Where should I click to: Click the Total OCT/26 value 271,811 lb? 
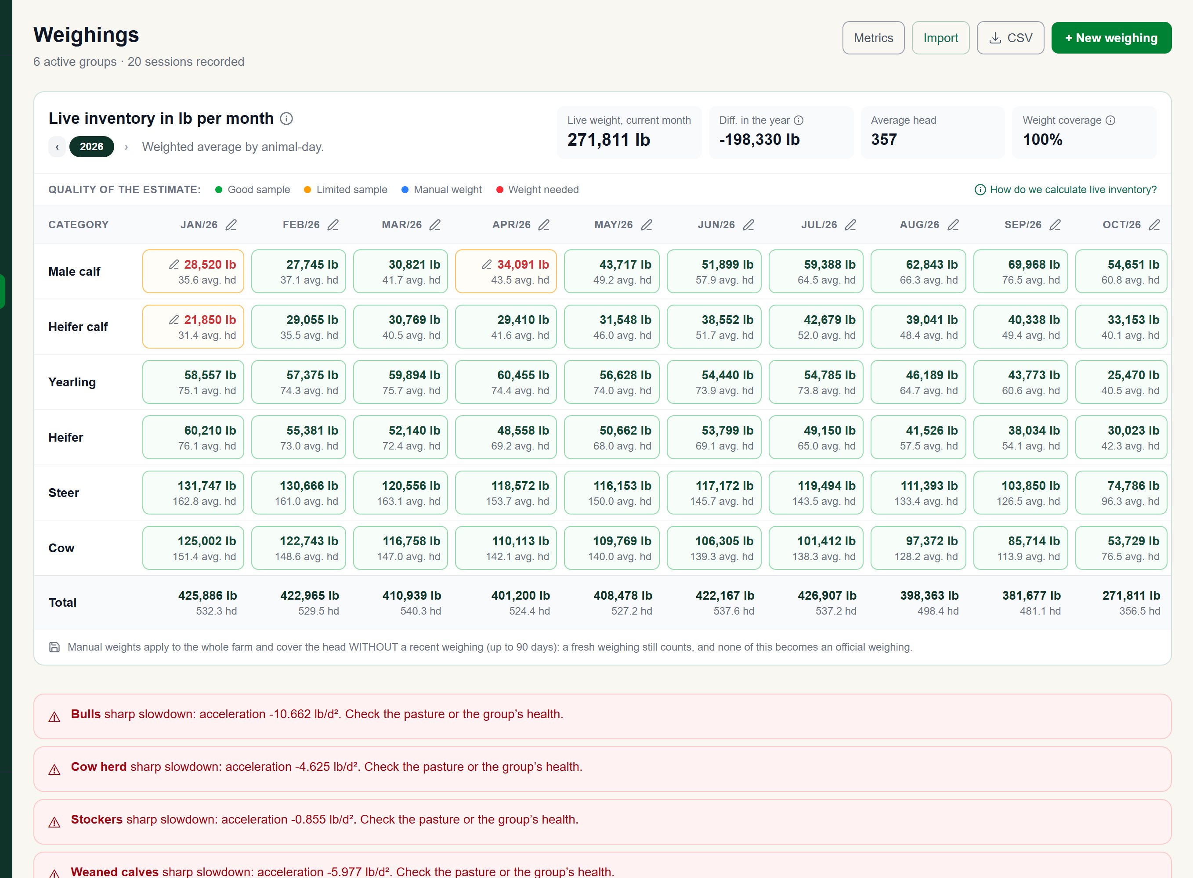(1131, 595)
